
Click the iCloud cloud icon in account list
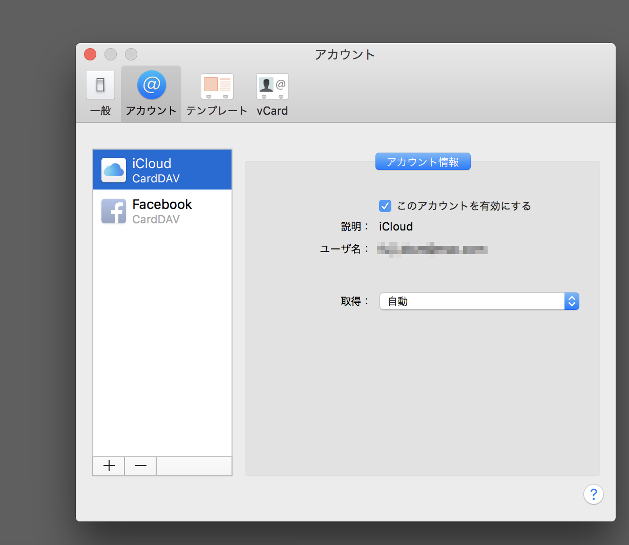[x=114, y=170]
